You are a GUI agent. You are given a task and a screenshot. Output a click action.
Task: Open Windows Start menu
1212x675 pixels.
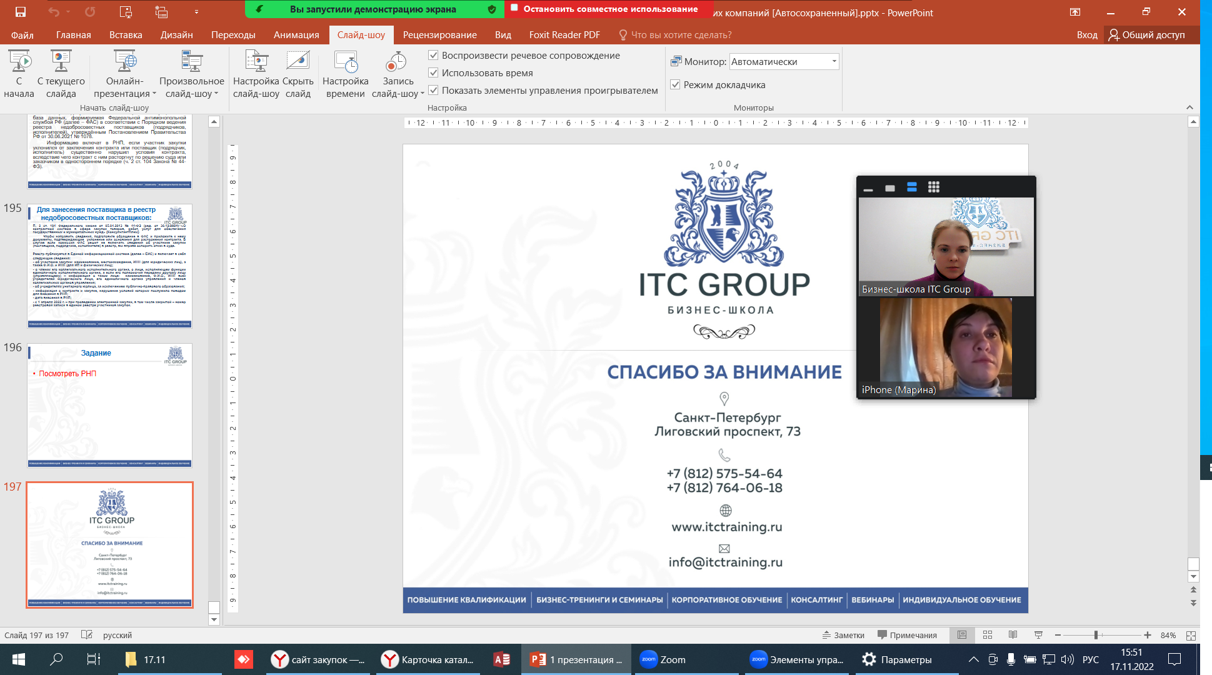point(19,659)
